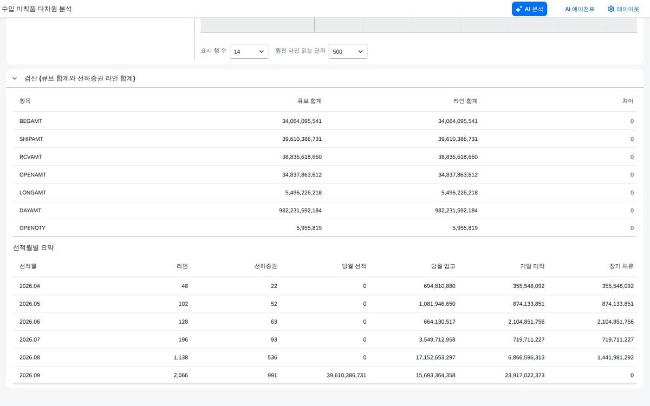Click the 라인 합계 column header

[465, 101]
